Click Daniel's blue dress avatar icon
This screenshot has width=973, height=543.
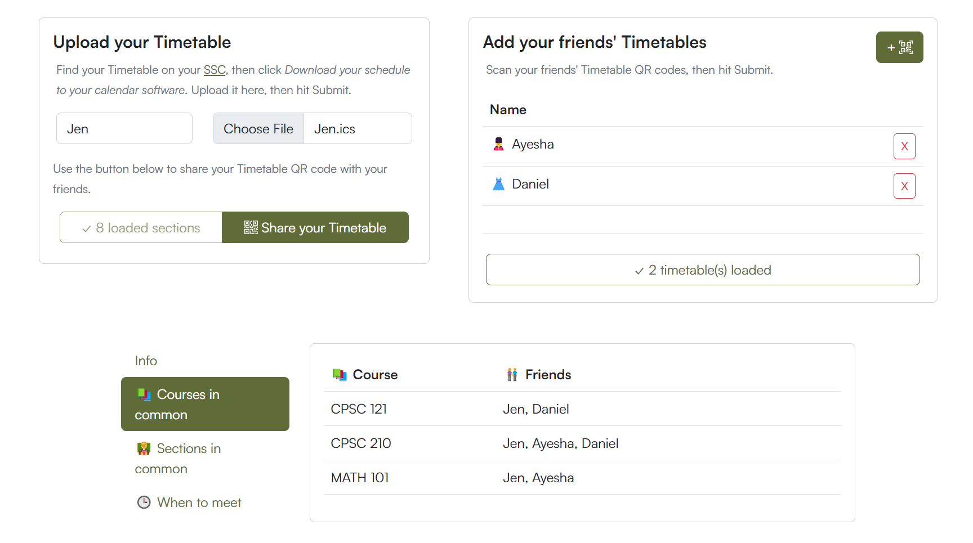(498, 185)
